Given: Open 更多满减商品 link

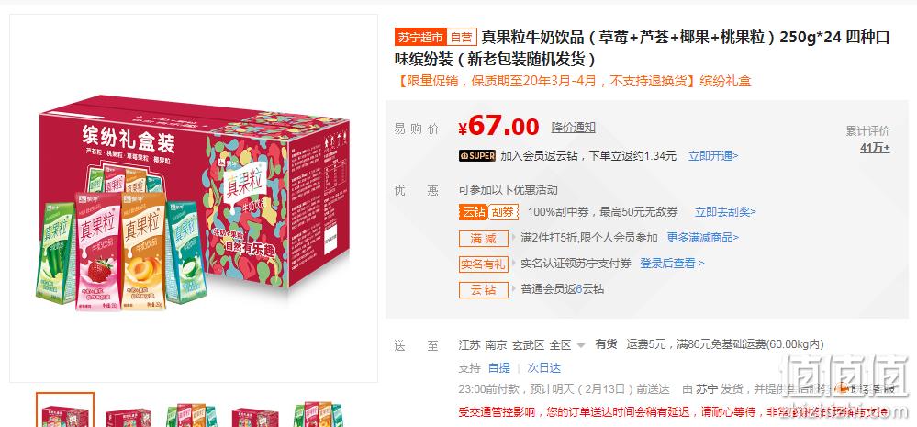Looking at the screenshot, I should 702,238.
